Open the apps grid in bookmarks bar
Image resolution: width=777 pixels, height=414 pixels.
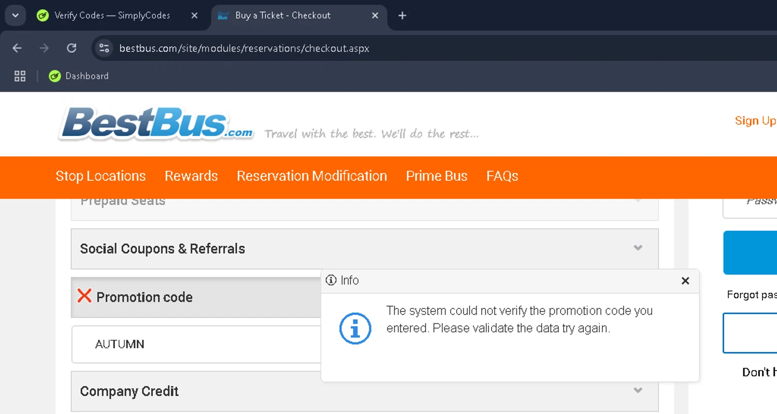[x=20, y=76]
